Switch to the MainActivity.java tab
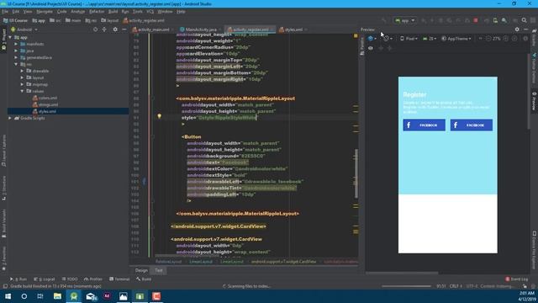538x303 pixels. pyautogui.click(x=201, y=29)
